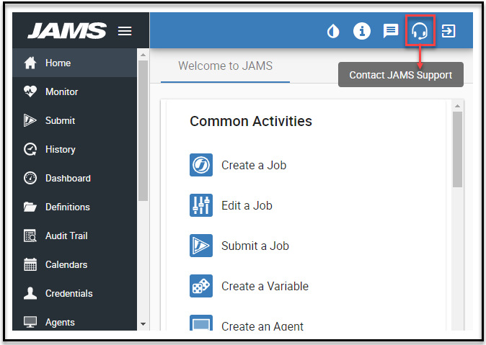Click the History clock icon
This screenshot has height=345, width=486.
30,149
